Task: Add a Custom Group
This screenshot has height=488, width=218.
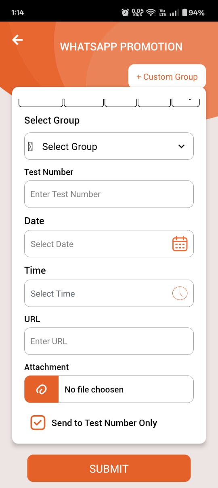Action: click(x=167, y=76)
